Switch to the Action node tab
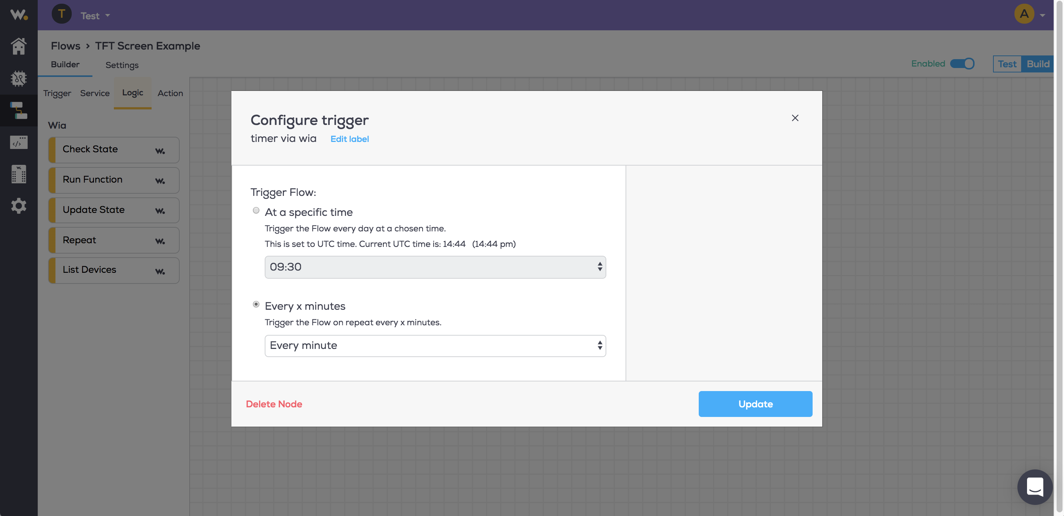 170,93
